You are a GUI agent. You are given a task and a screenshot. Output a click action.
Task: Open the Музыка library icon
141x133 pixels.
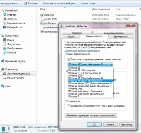(x=5, y=52)
